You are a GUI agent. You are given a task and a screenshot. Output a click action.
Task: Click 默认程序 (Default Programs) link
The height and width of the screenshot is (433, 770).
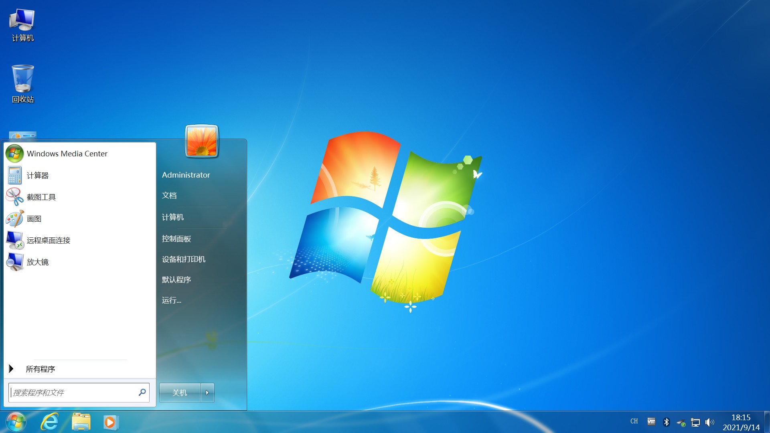176,280
